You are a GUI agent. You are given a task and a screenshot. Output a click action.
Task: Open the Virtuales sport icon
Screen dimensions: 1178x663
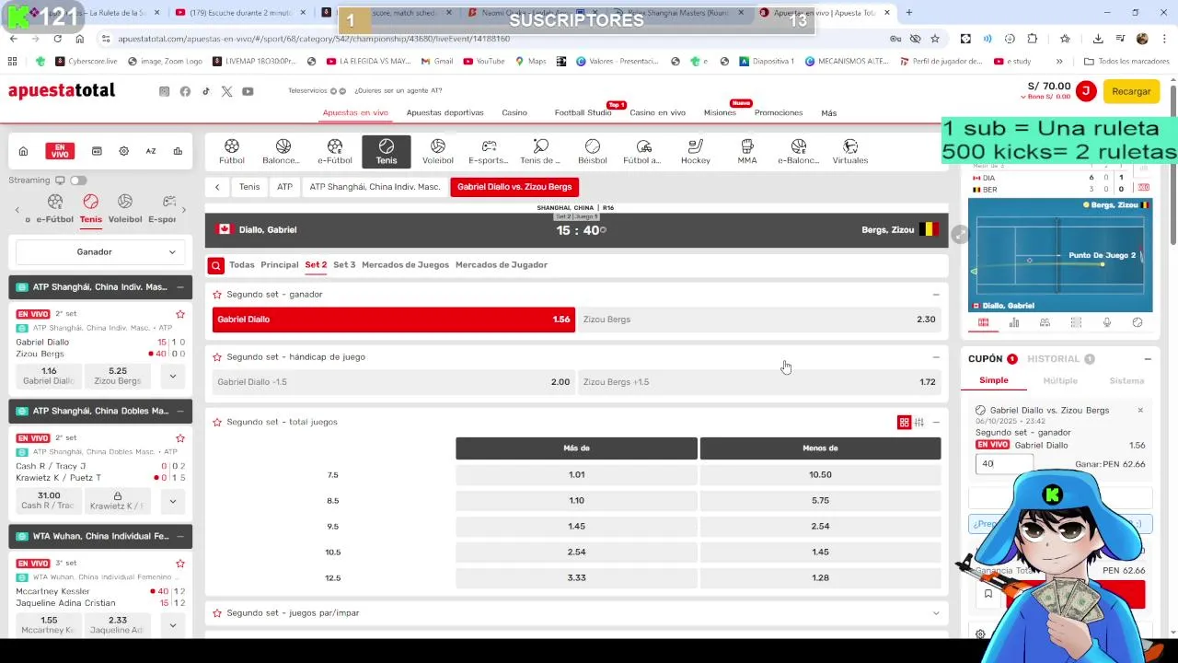[850, 152]
